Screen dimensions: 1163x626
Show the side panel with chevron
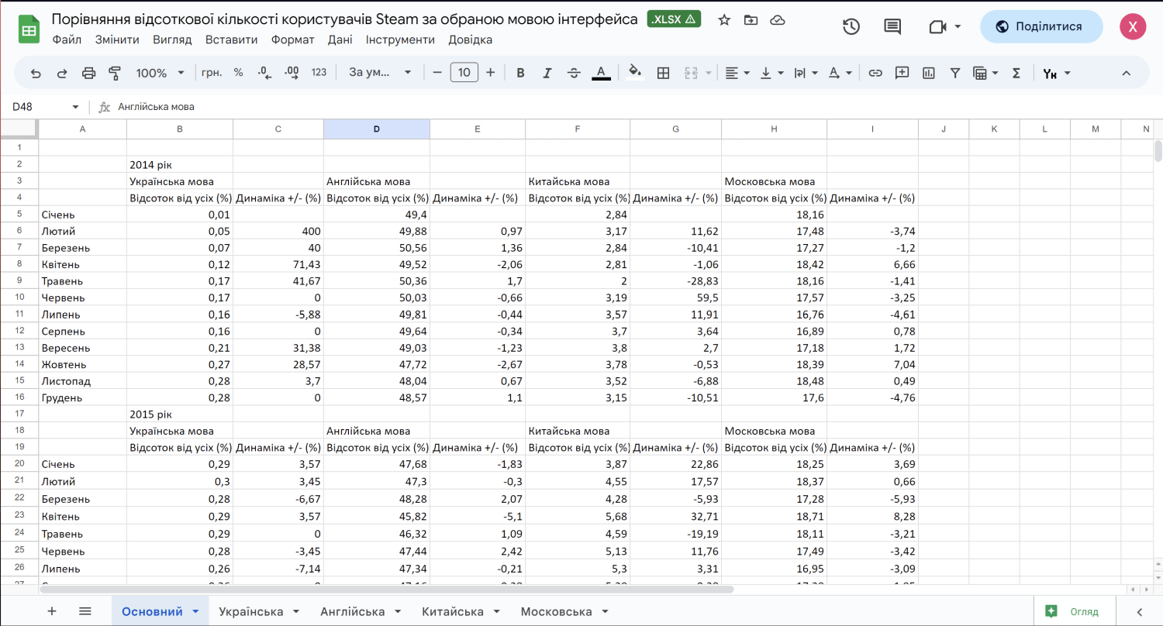tap(1139, 611)
